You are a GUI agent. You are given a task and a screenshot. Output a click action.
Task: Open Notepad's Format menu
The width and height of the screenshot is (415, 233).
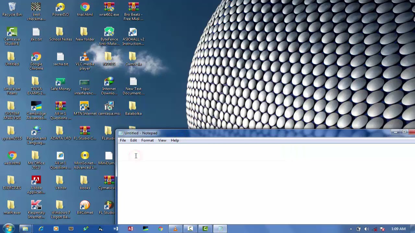(x=148, y=140)
